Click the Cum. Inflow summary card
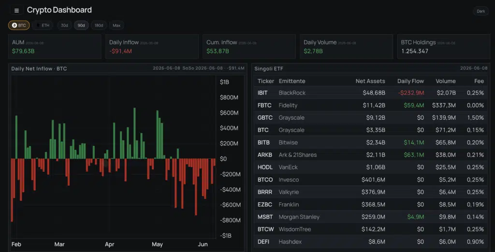Image resolution: width=495 pixels, height=252 pixels. click(x=249, y=47)
